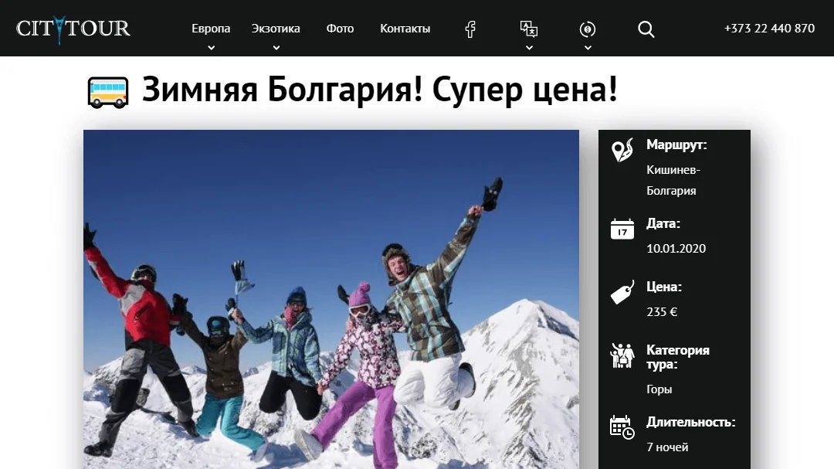Click the Маршрут: label
834x469 pixels.
point(676,144)
